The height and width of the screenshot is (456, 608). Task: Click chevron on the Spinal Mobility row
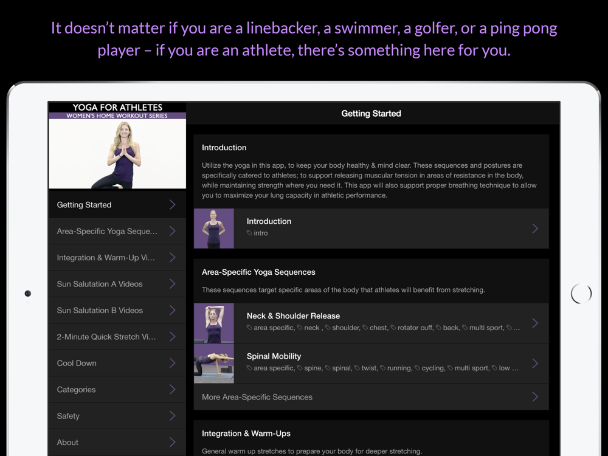535,364
